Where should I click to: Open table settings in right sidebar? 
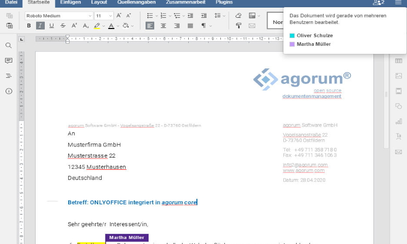coord(398,61)
